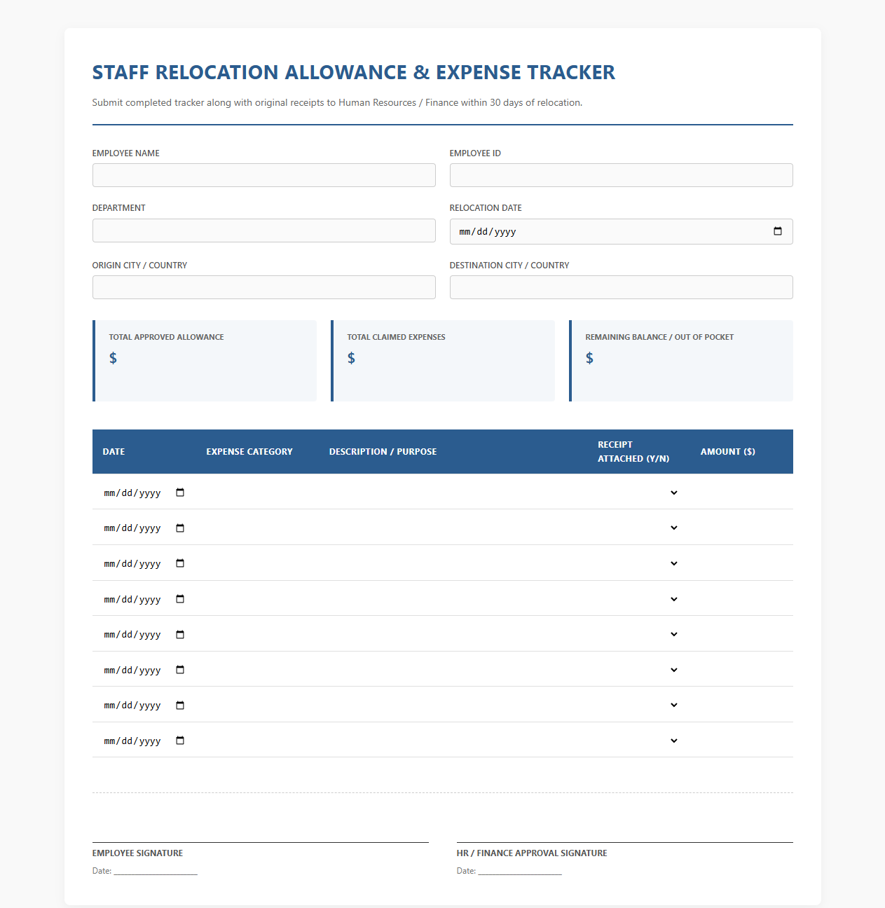
Task: Open calendar icon in eighth expense row
Action: (180, 741)
